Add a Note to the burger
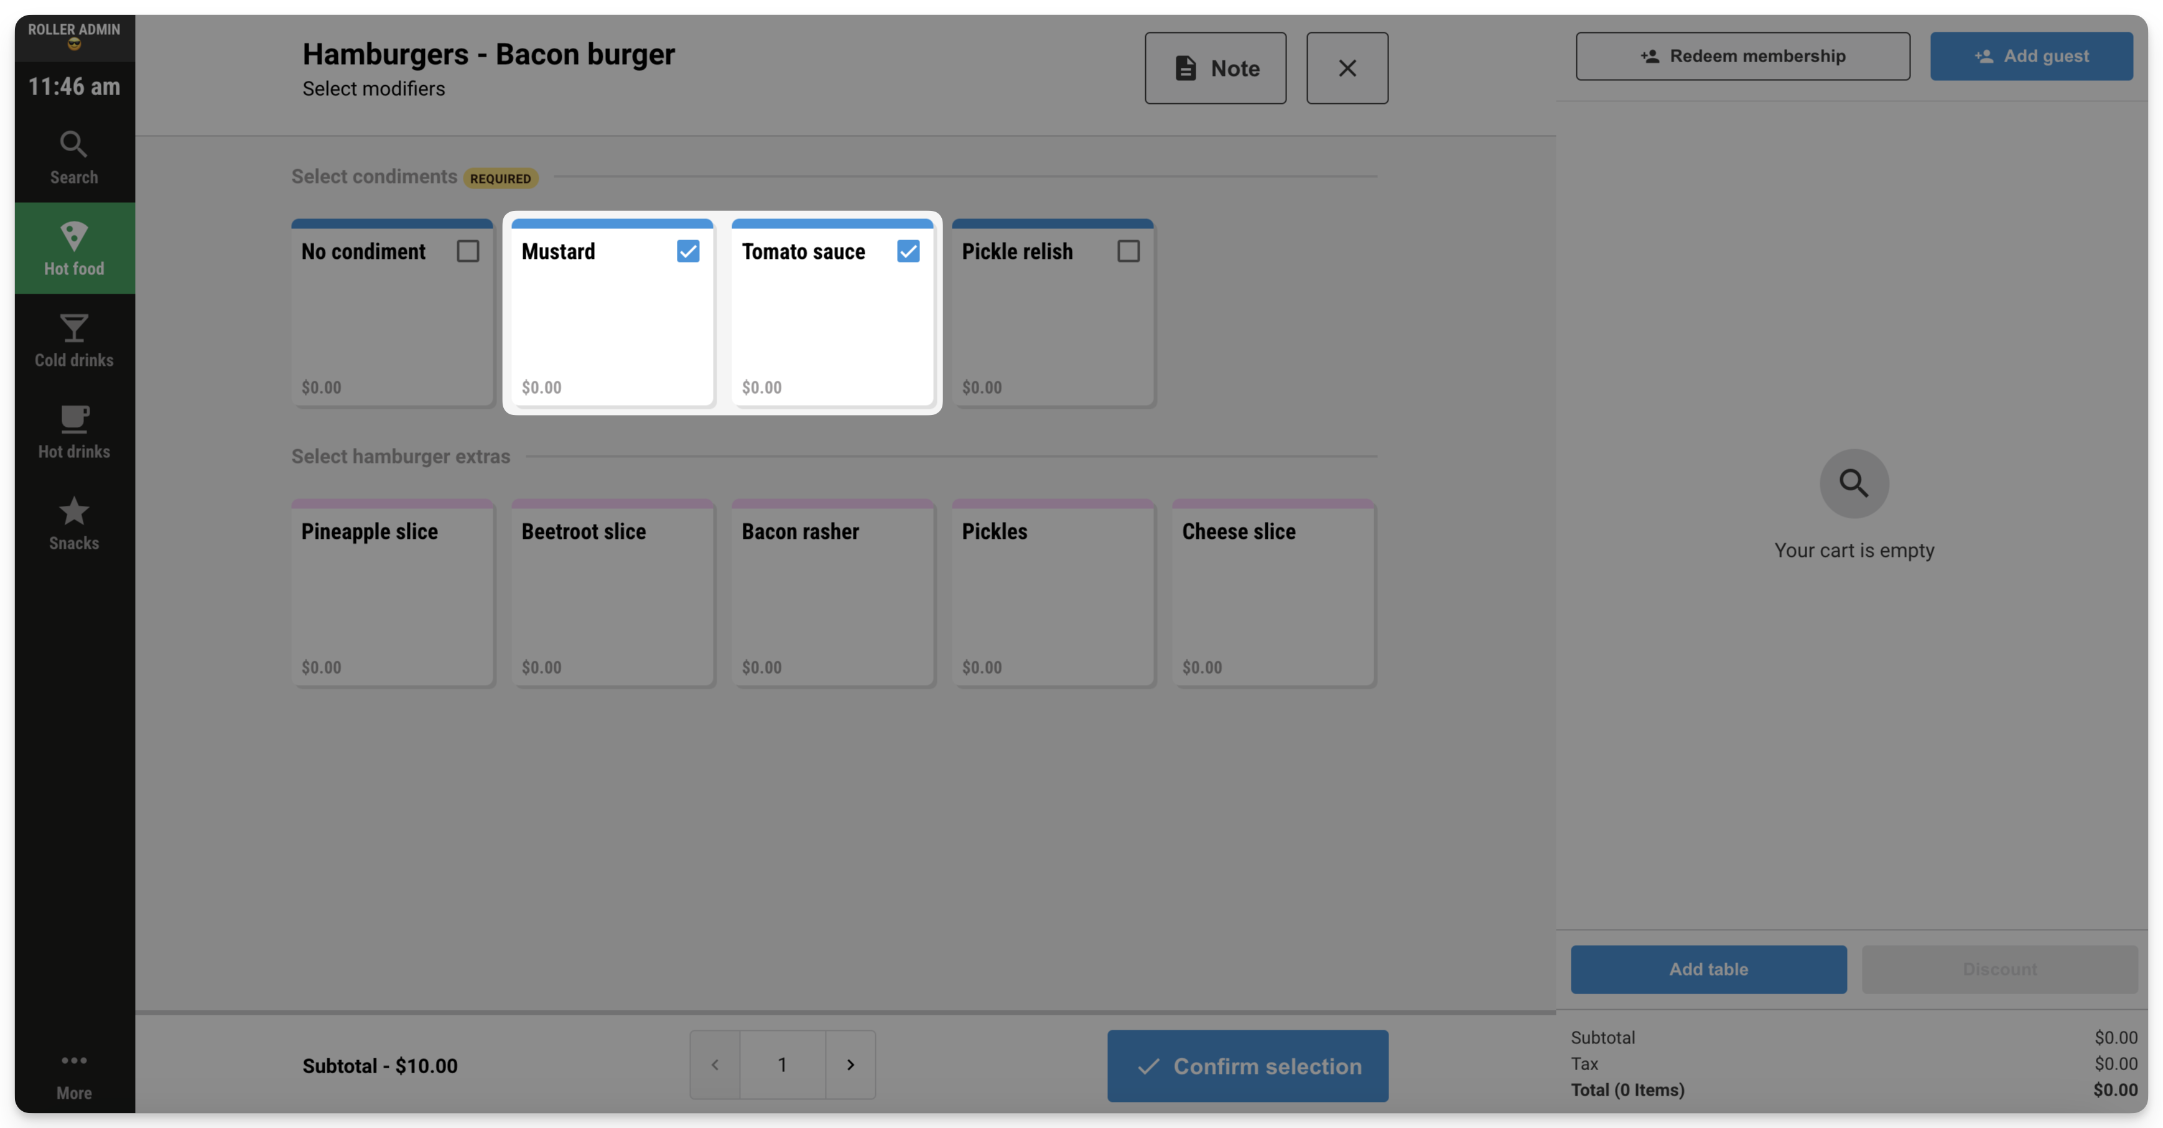The height and width of the screenshot is (1128, 2163). 1215,68
